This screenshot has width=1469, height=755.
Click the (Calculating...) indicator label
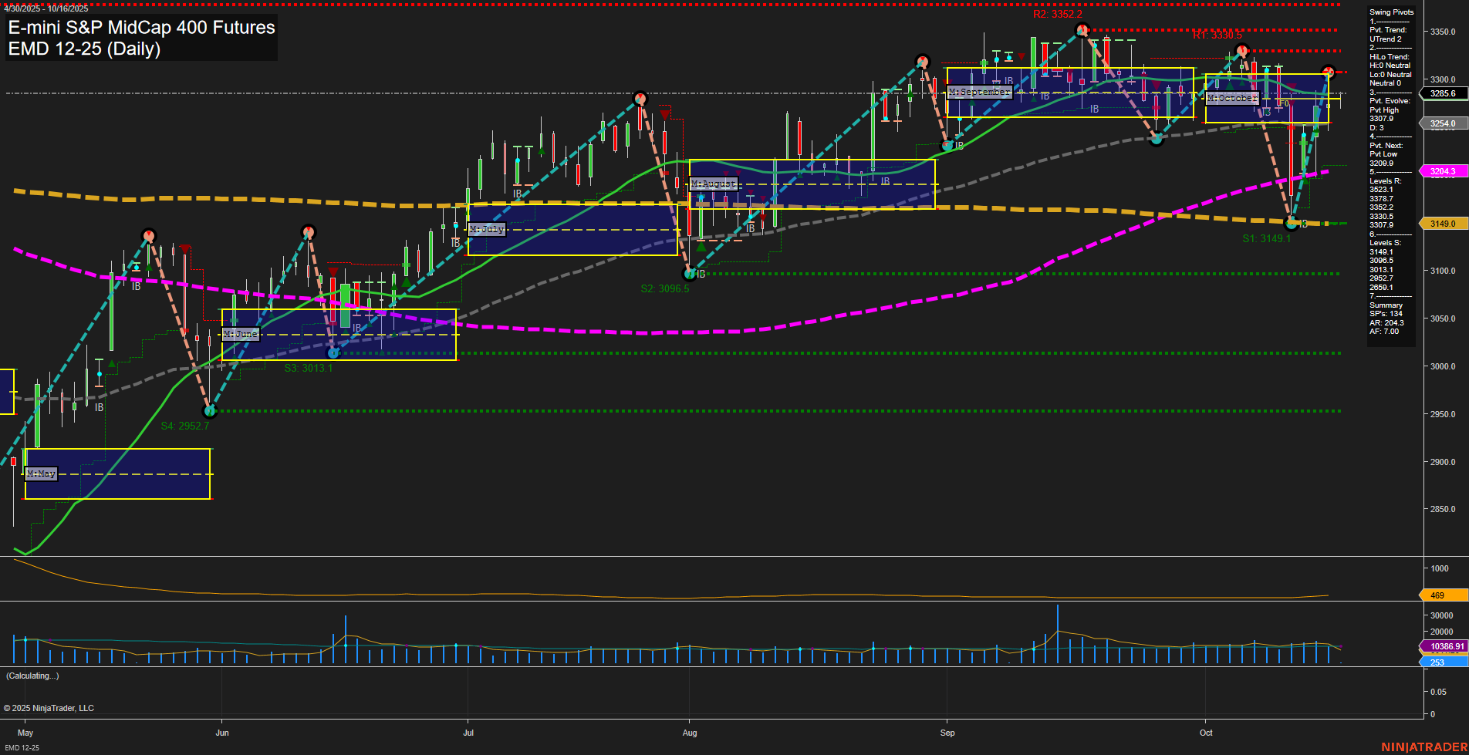[31, 676]
